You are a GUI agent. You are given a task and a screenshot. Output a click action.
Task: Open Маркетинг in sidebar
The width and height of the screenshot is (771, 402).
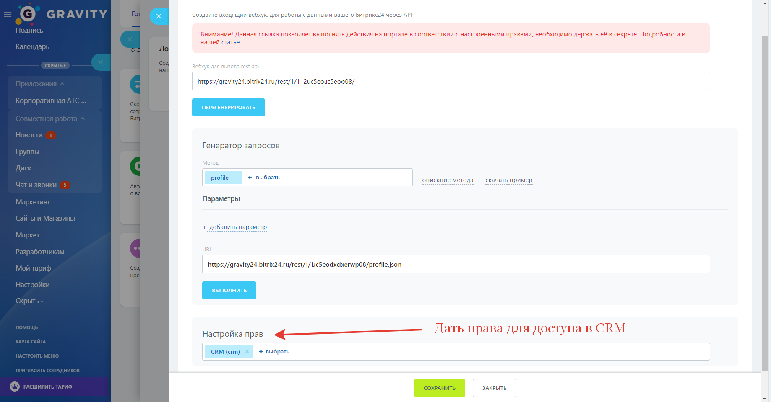coord(33,202)
